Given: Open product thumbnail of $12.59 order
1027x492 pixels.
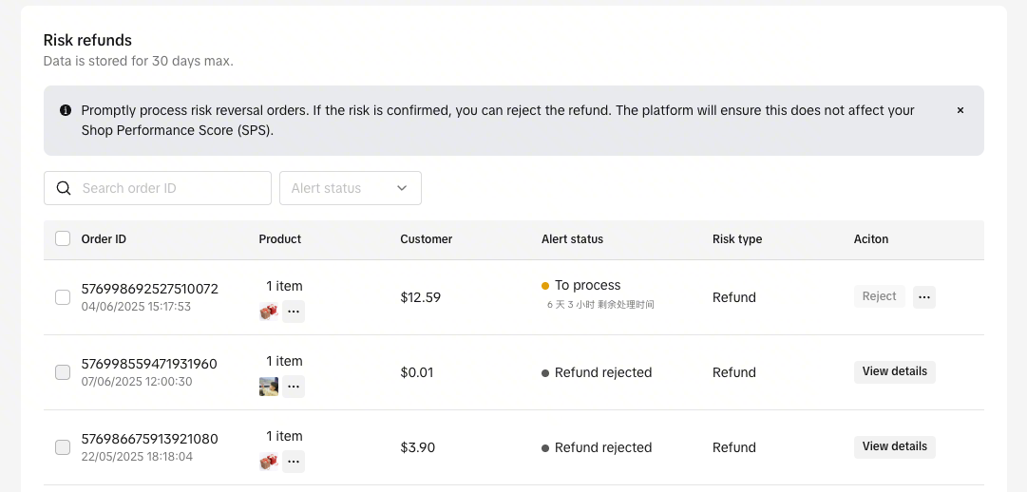Looking at the screenshot, I should (x=269, y=311).
